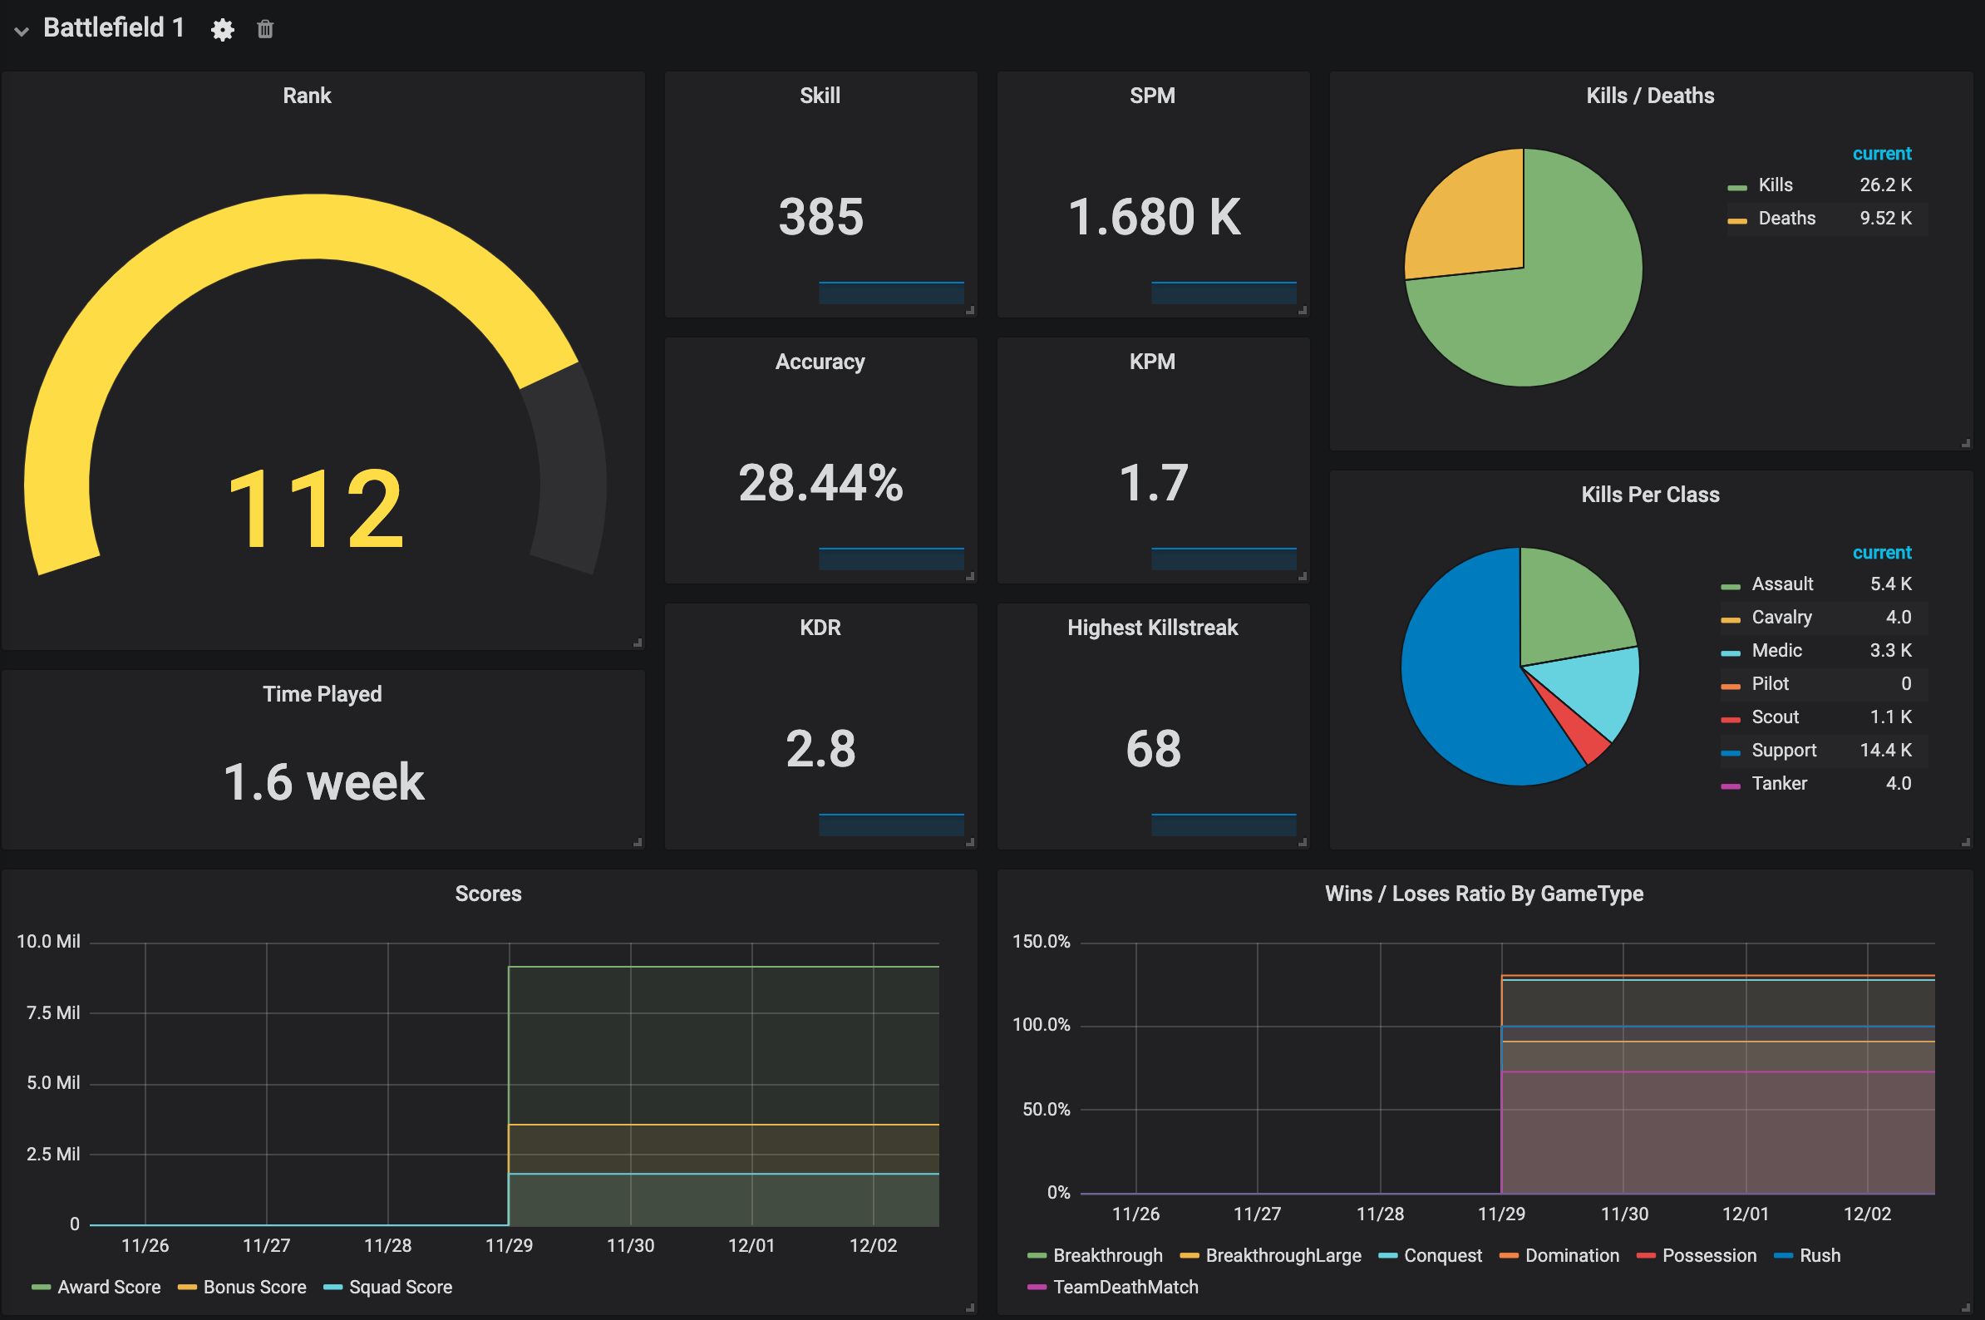The height and width of the screenshot is (1320, 1985).
Task: Open the Kills / Deaths panel menu
Action: (x=1648, y=95)
